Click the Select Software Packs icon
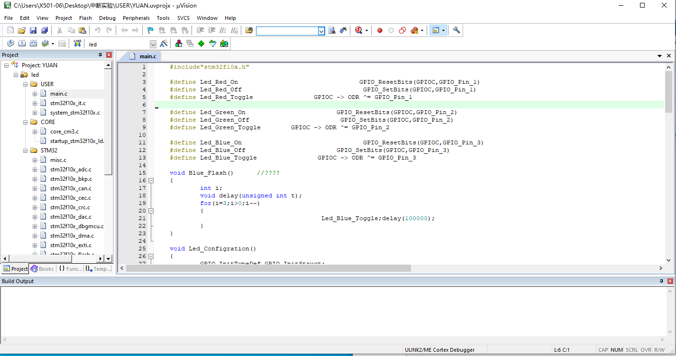This screenshot has width=676, height=356. click(x=212, y=44)
